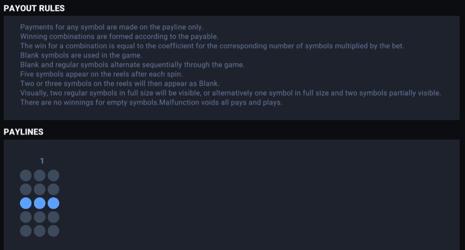This screenshot has width=465, height=250.
Task: Click the 'Winning combinations are formed' text
Action: pyautogui.click(x=119, y=36)
